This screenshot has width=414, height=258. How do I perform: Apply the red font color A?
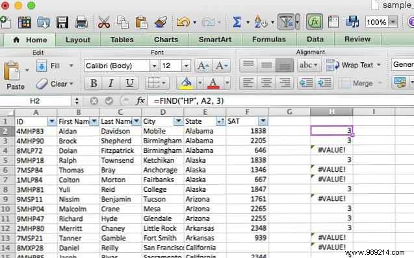pyautogui.click(x=213, y=83)
